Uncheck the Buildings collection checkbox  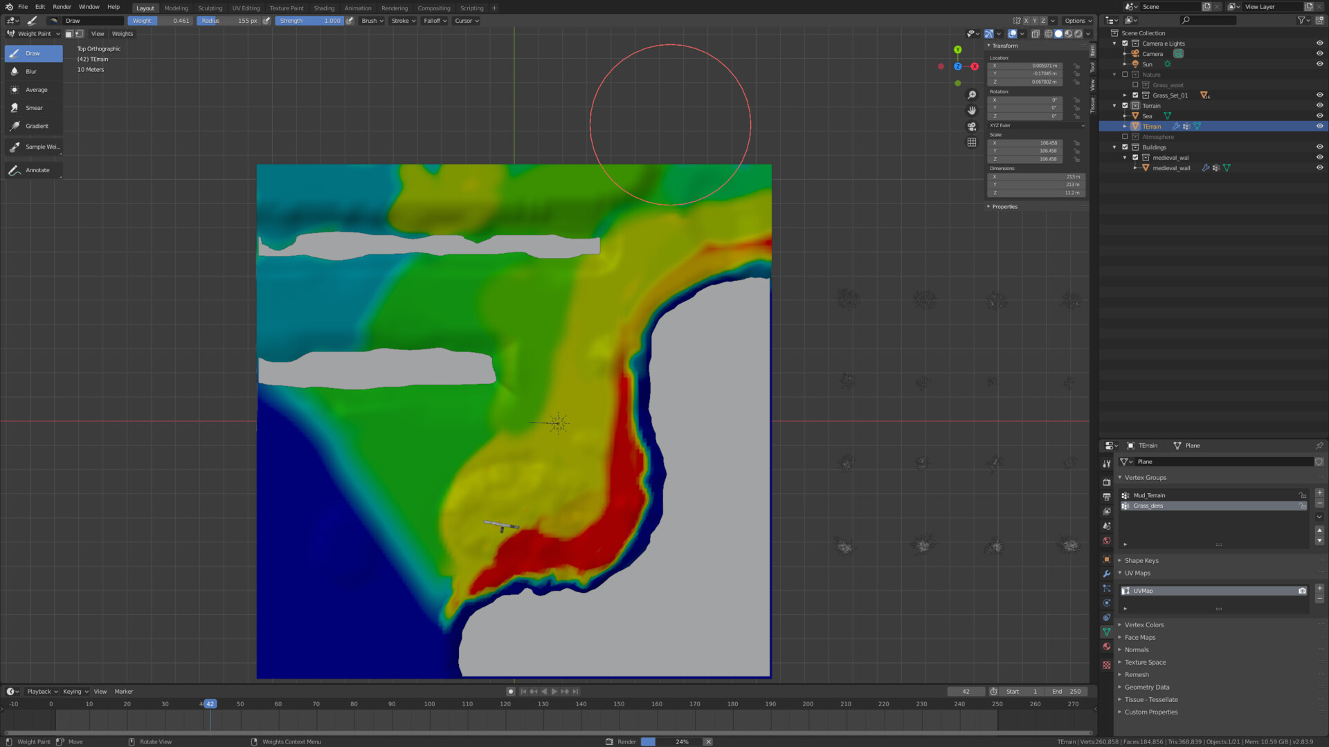click(x=1125, y=147)
